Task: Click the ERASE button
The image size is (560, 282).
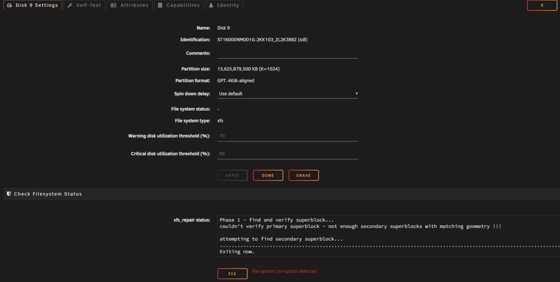Action: tap(304, 175)
